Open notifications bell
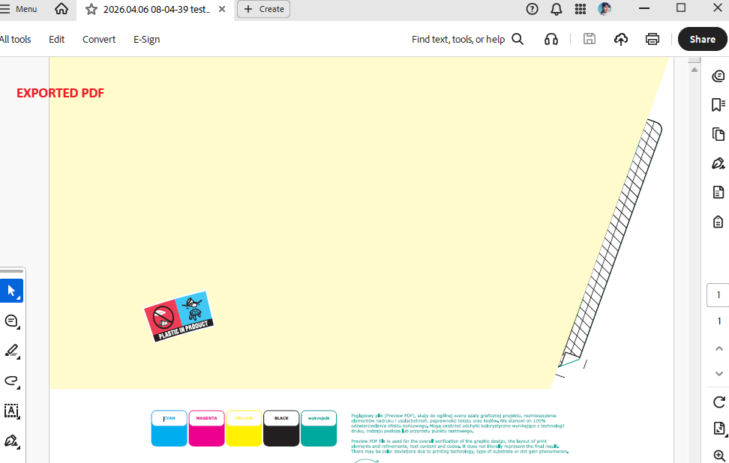The image size is (729, 463). coord(556,9)
